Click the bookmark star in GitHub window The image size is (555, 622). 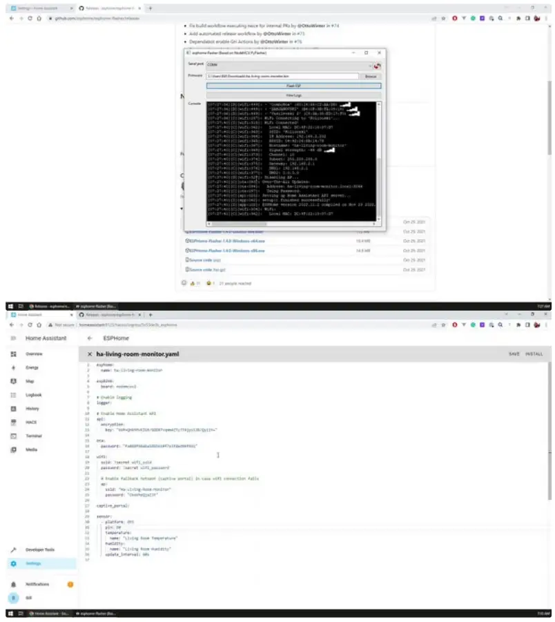point(444,18)
